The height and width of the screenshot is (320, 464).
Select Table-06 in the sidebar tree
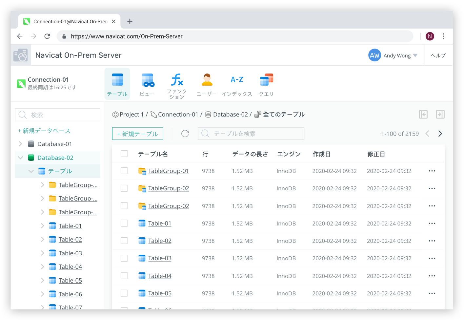click(70, 294)
